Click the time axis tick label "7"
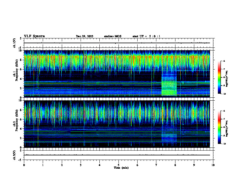Viewport: 240px width, 185px height. (156, 165)
